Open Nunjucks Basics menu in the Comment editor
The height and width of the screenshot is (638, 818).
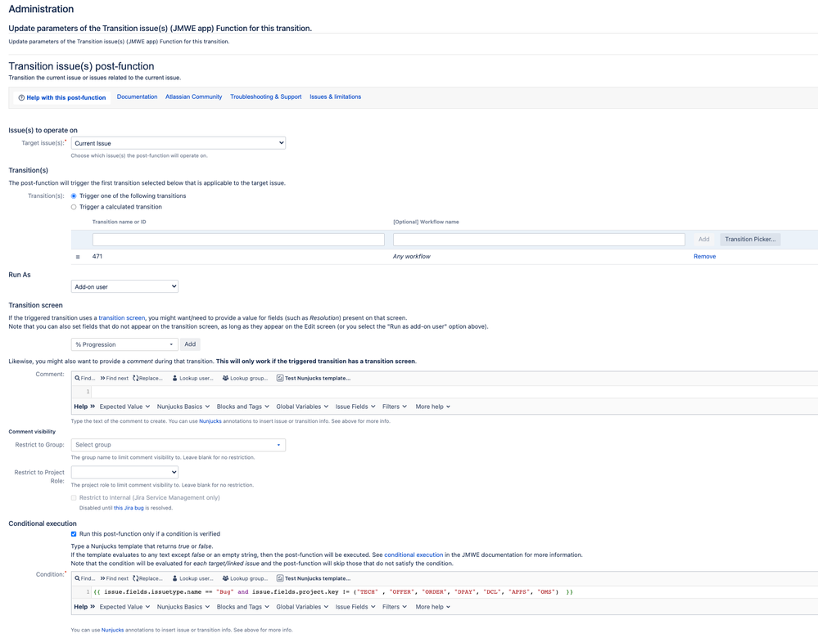click(x=183, y=407)
